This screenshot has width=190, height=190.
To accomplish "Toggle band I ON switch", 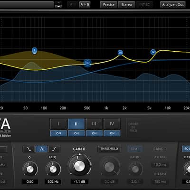I will 58,133.
